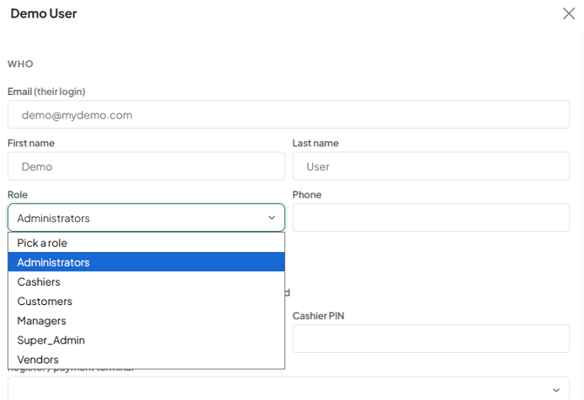584x400 pixels.
Task: Select the Cashiers role option
Action: [146, 282]
